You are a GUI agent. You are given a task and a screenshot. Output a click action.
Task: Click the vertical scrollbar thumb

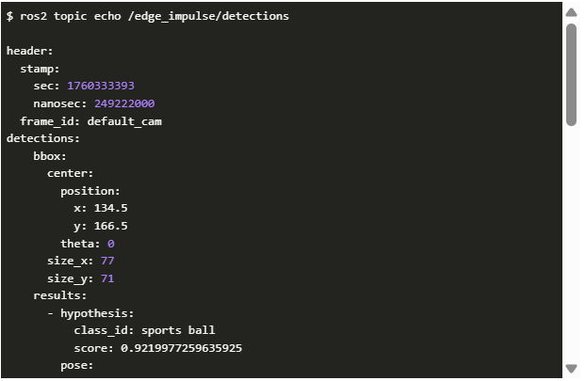(x=571, y=73)
